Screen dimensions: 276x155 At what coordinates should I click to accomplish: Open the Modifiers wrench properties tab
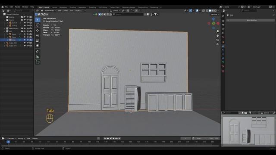point(223,46)
